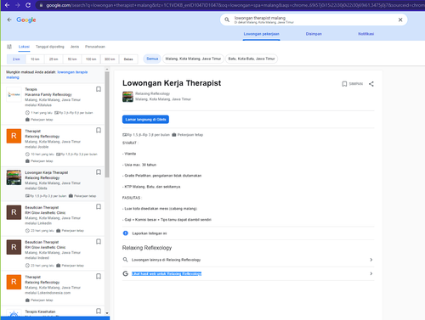
Task: Click the back arrow beside the Google logo
Action: tap(9, 20)
